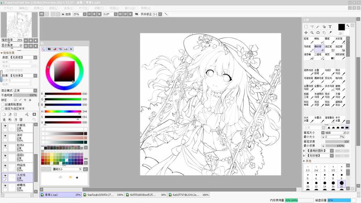Choose the 水彩笔 watercolor brush
This screenshot has width=361, height=203.
pyautogui.click(x=340, y=40)
